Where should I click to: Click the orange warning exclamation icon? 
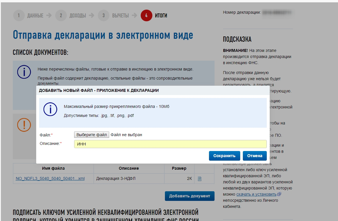pyautogui.click(x=24, y=125)
